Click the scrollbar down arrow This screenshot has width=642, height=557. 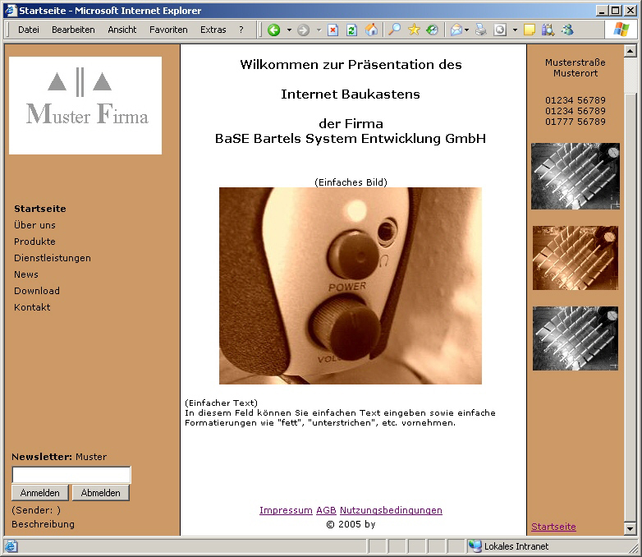[631, 528]
